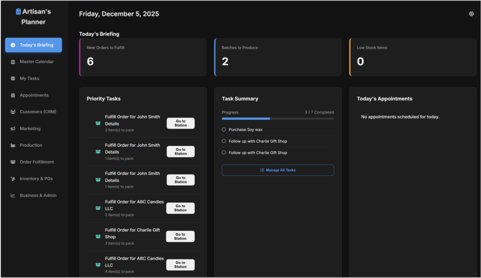Click the Business & Admin chart icon
This screenshot has height=278, width=481.
pyautogui.click(x=13, y=195)
